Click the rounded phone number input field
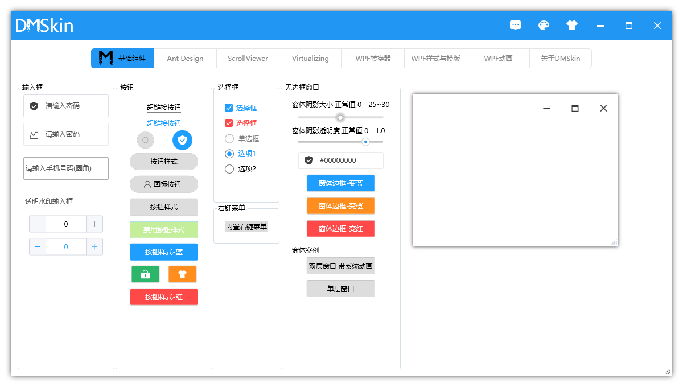683x387 pixels. [65, 168]
